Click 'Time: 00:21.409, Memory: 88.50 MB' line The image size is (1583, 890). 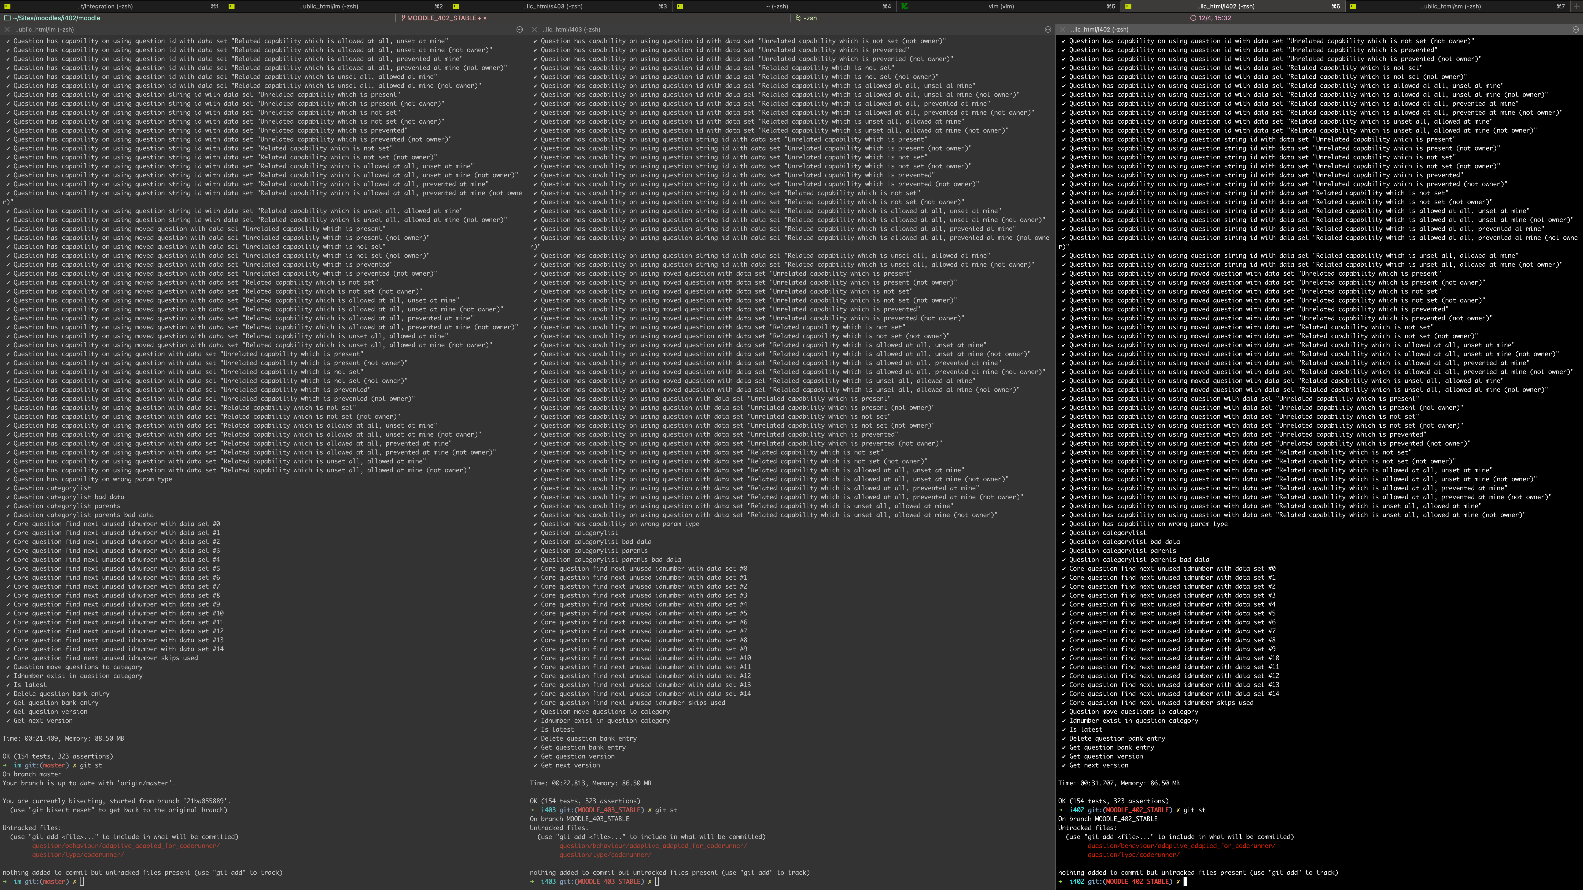pyautogui.click(x=63, y=738)
